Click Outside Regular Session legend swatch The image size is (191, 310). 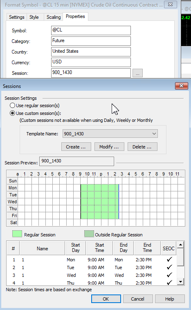point(89,234)
